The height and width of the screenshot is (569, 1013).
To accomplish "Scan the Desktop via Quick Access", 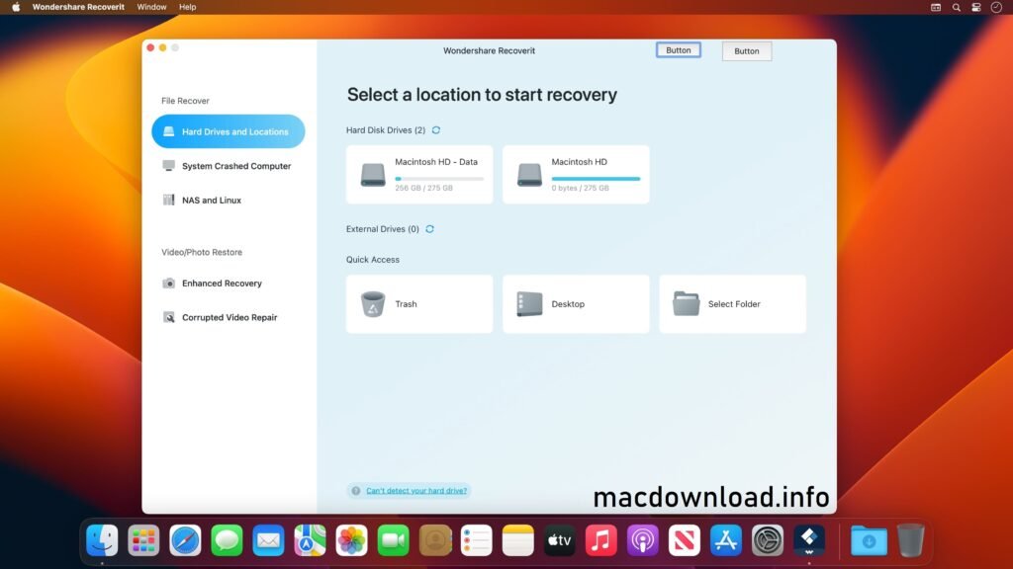I will 576,303.
